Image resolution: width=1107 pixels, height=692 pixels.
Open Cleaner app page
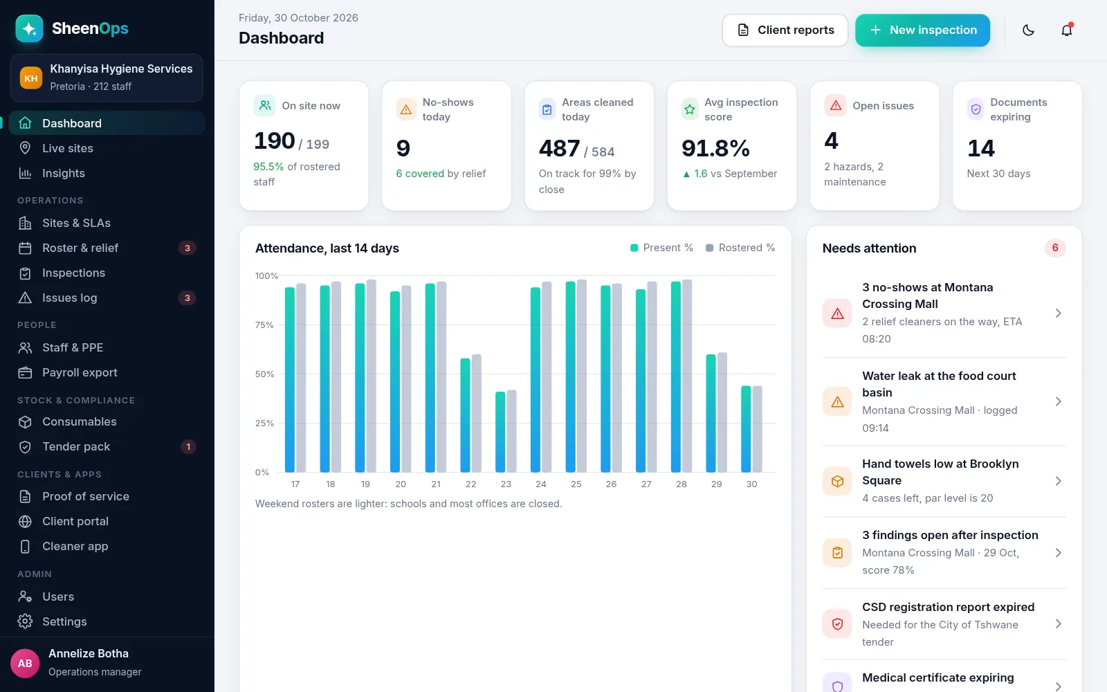click(107, 546)
